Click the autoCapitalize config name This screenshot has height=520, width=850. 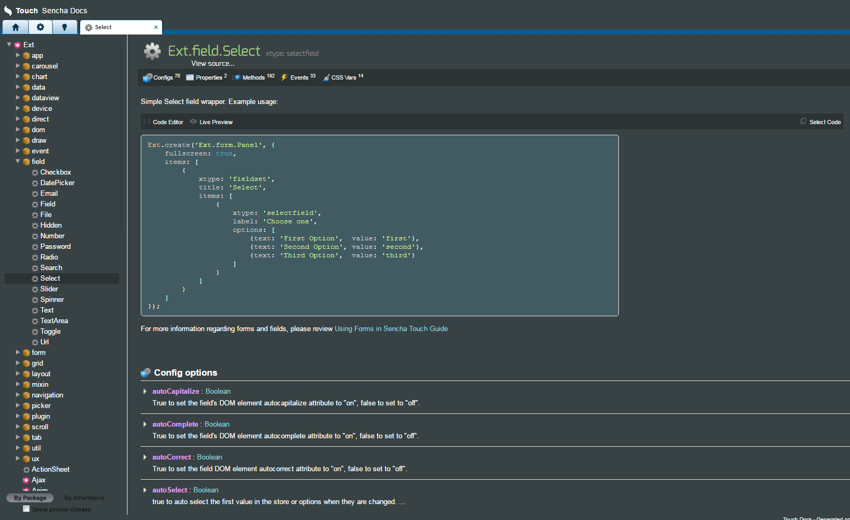tap(176, 392)
